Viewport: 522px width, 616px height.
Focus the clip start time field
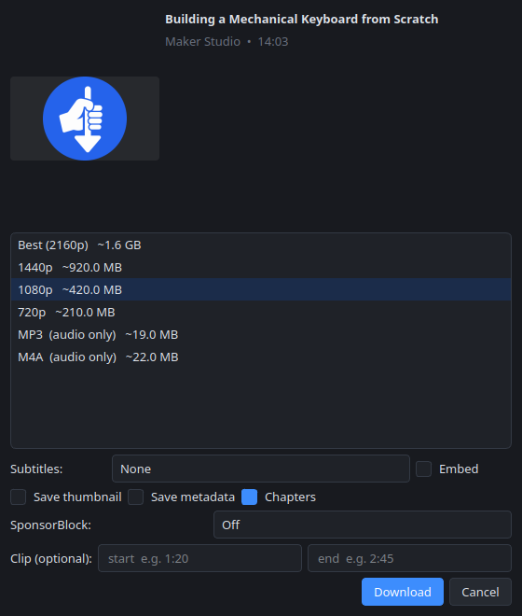click(199, 558)
